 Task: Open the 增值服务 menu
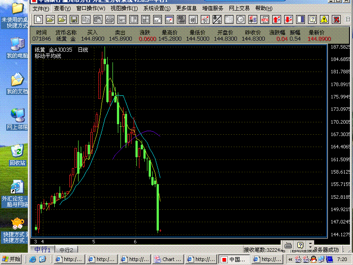click(213, 8)
